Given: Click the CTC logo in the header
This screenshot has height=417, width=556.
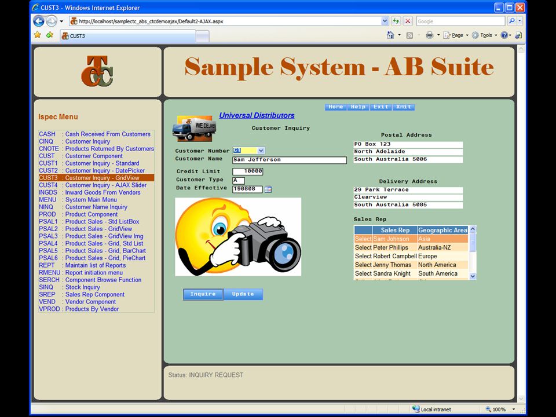Looking at the screenshot, I should click(97, 71).
